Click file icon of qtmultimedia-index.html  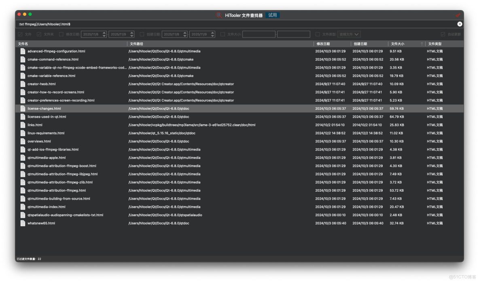pos(23,207)
